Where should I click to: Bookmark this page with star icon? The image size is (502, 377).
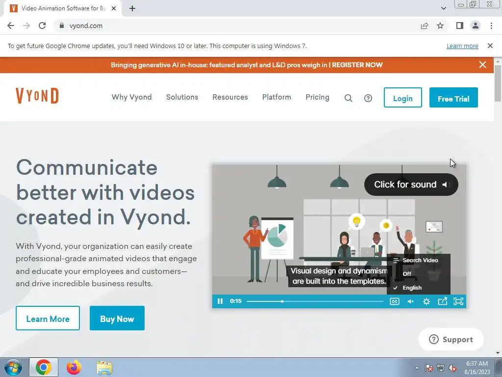(441, 26)
